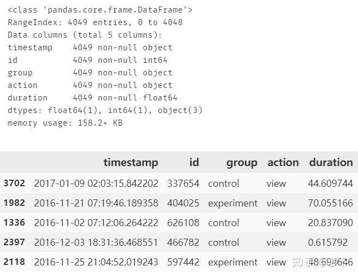Image resolution: width=358 pixels, height=278 pixels.
Task: Click the pandas DataFrame class line
Action: [100, 10]
